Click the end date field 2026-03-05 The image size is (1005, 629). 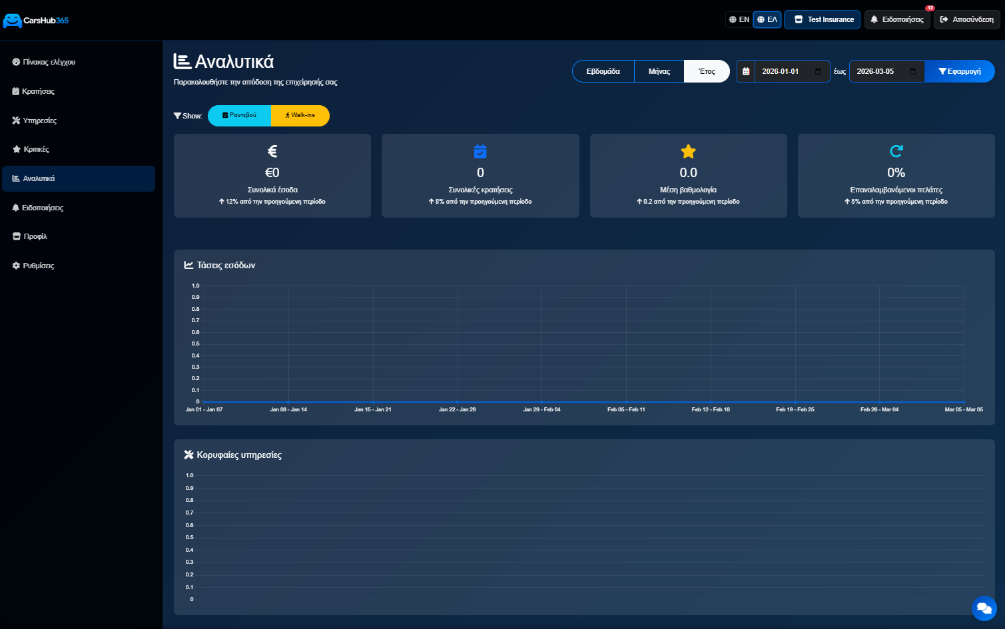[876, 71]
